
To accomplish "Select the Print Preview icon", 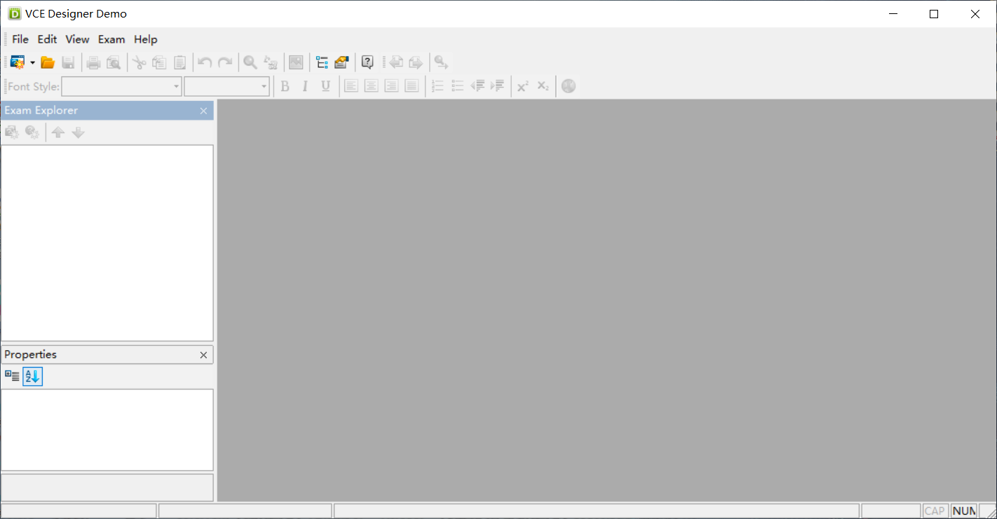I will click(113, 62).
